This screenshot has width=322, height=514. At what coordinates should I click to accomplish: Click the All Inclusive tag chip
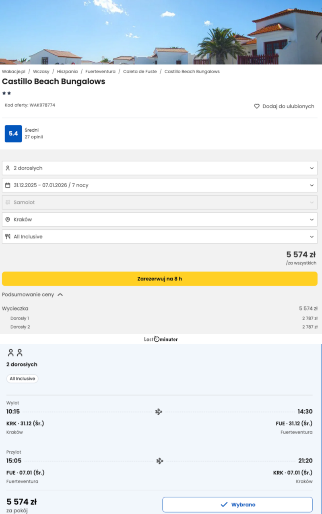22,379
